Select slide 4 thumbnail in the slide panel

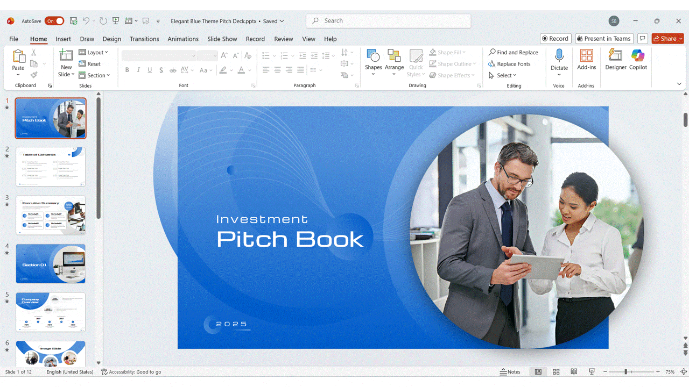(51, 263)
